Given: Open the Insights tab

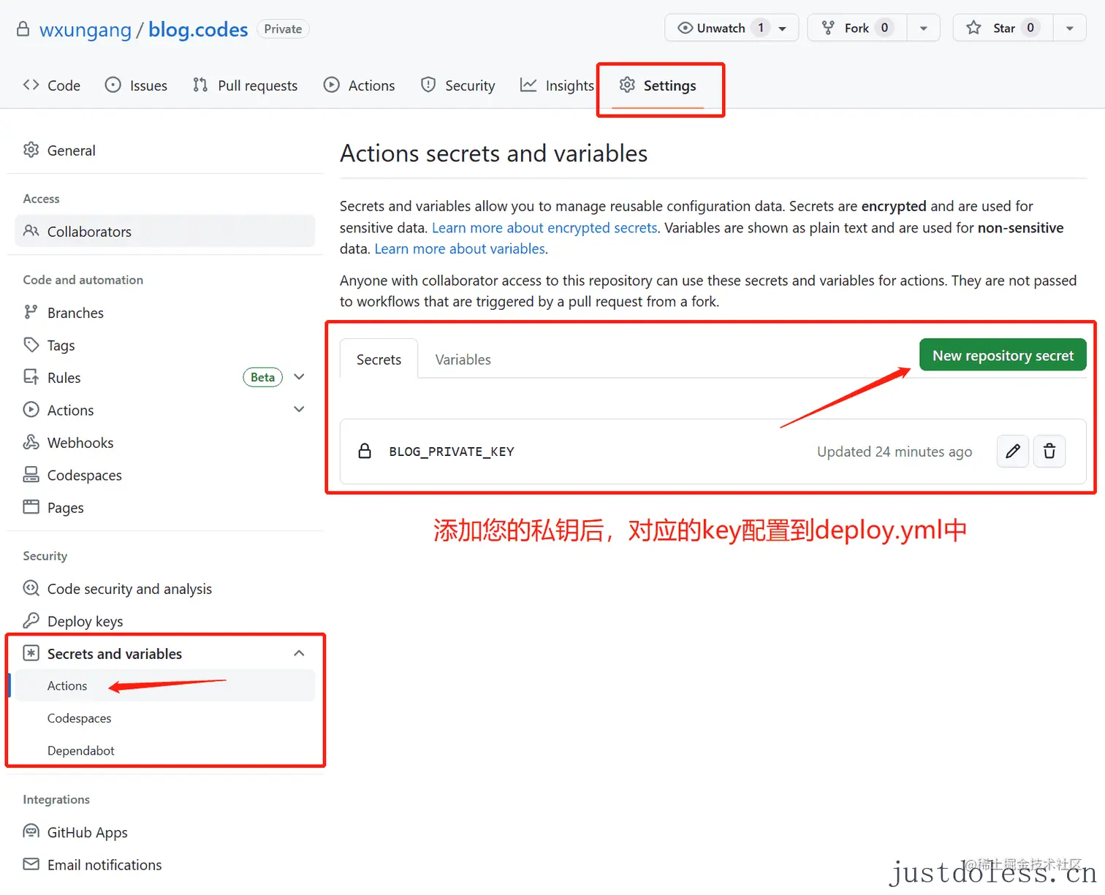Looking at the screenshot, I should click(x=569, y=85).
